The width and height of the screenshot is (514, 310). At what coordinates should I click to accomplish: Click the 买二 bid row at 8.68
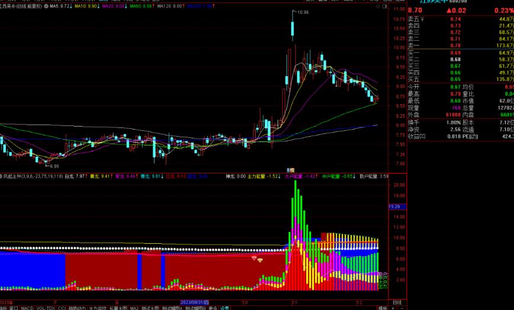pyautogui.click(x=461, y=60)
